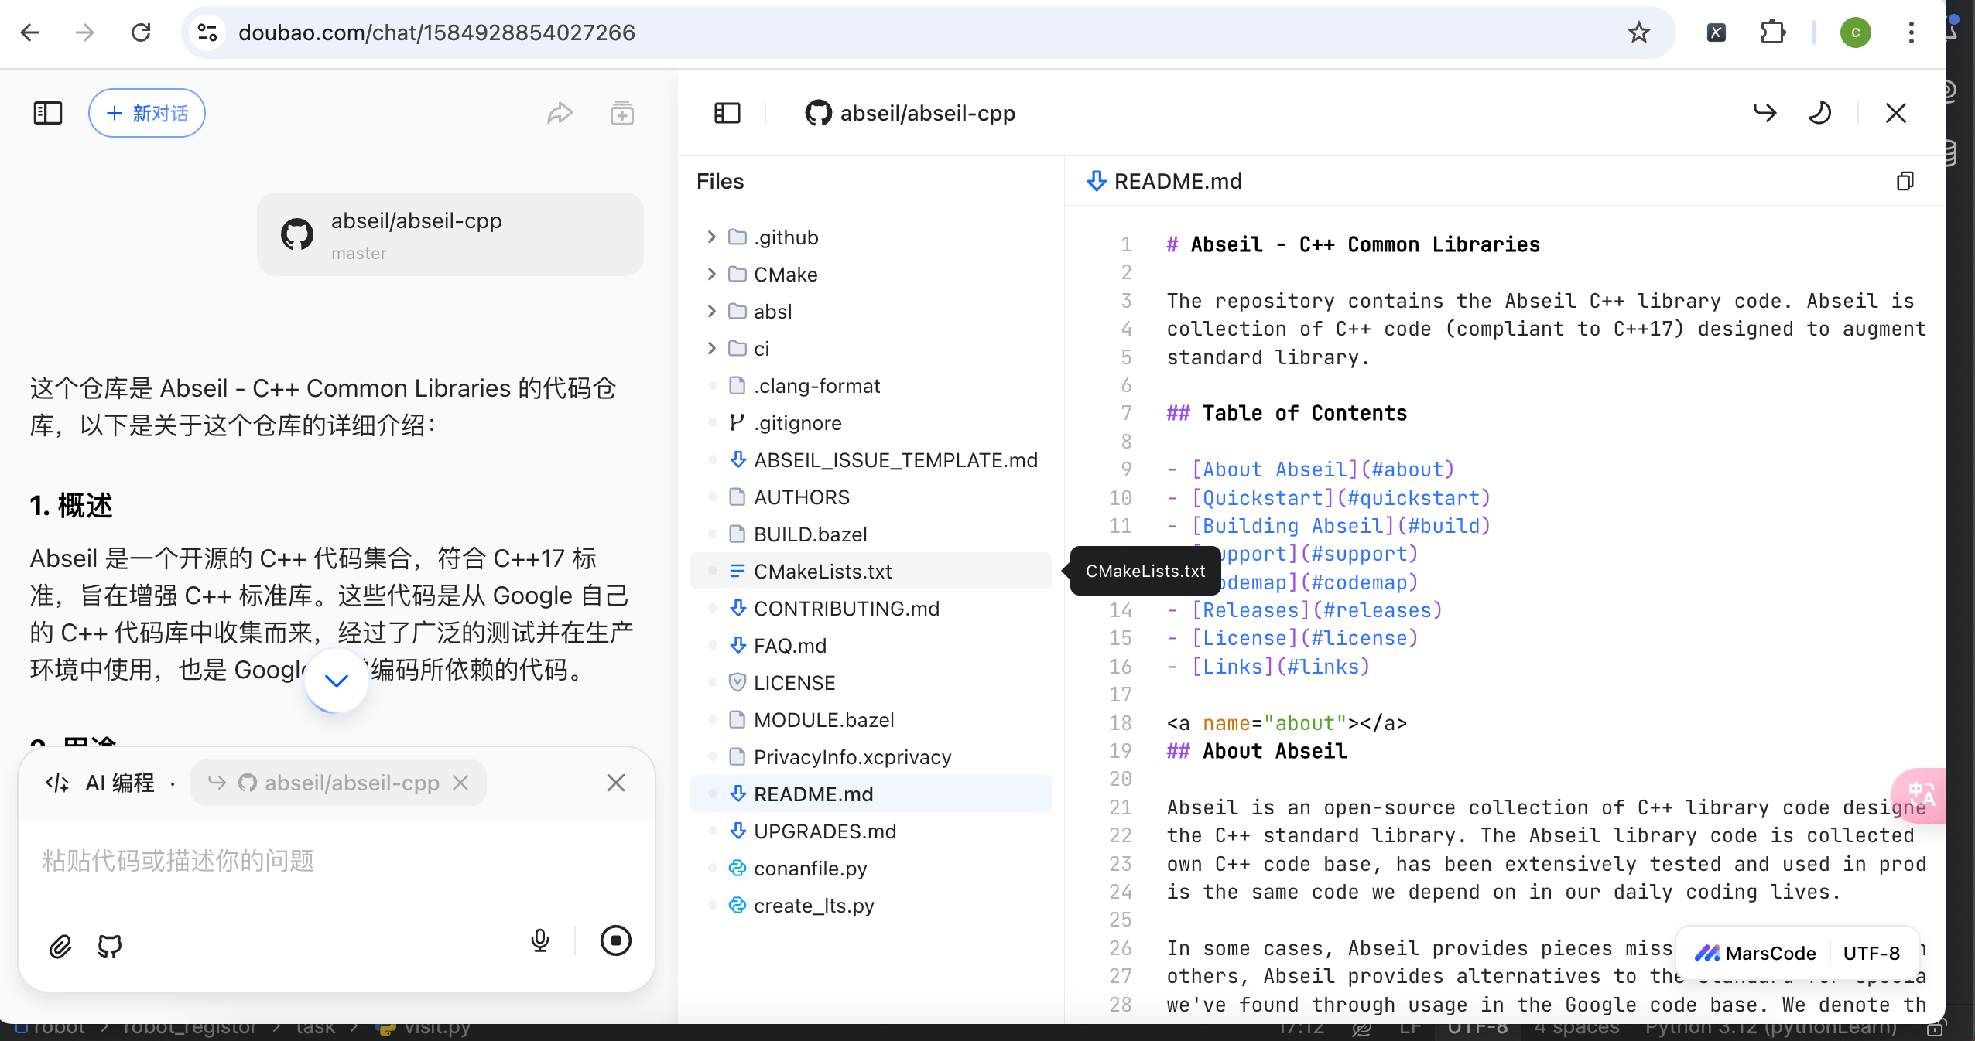Click the pink translate floating icon
1975x1041 pixels.
coord(1921,794)
